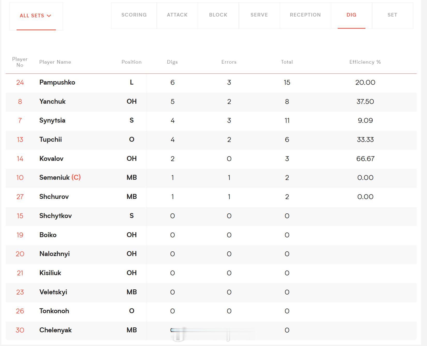Select captain Semeniuk's name
The height and width of the screenshot is (346, 427).
(x=54, y=178)
